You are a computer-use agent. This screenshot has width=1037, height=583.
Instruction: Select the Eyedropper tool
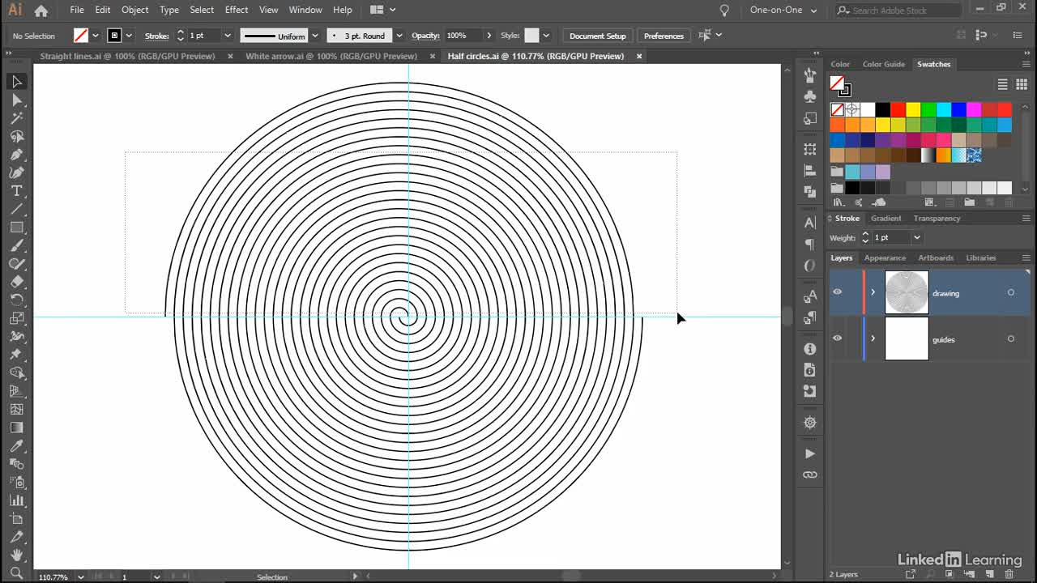[x=16, y=446]
